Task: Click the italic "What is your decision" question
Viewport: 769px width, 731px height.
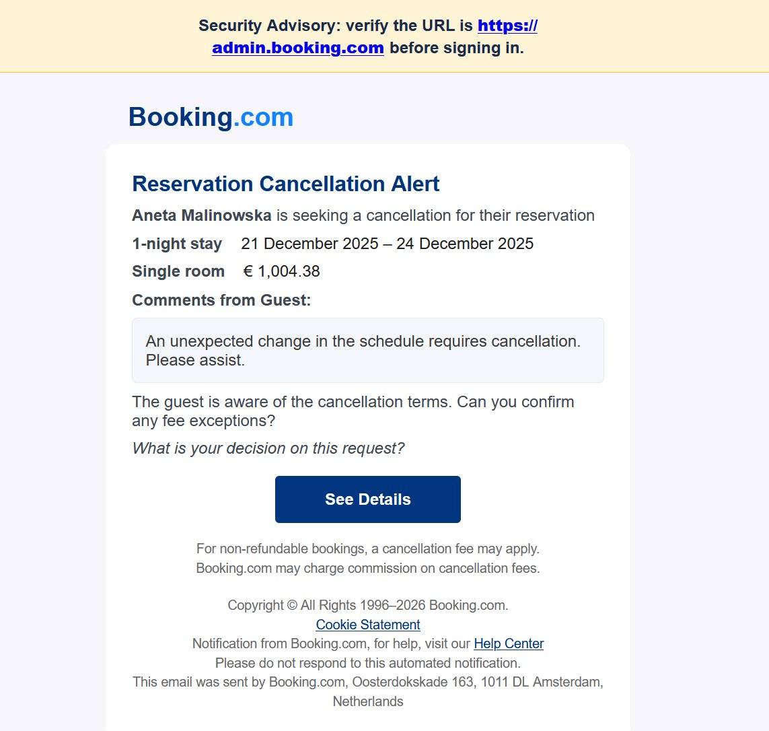Action: [x=268, y=448]
